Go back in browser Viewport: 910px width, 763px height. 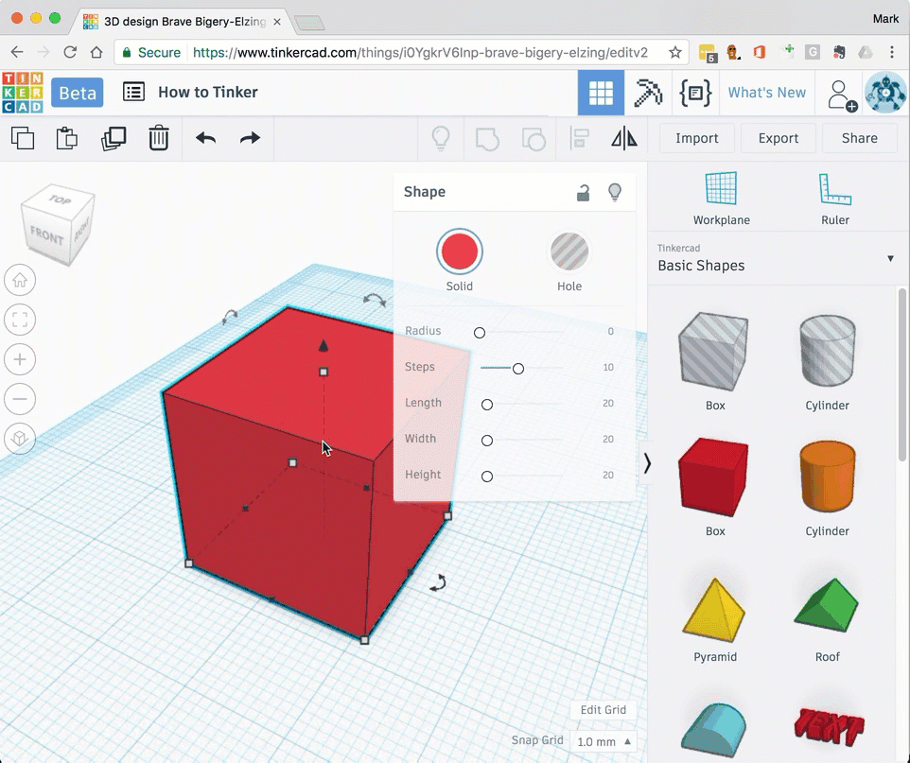coord(17,52)
